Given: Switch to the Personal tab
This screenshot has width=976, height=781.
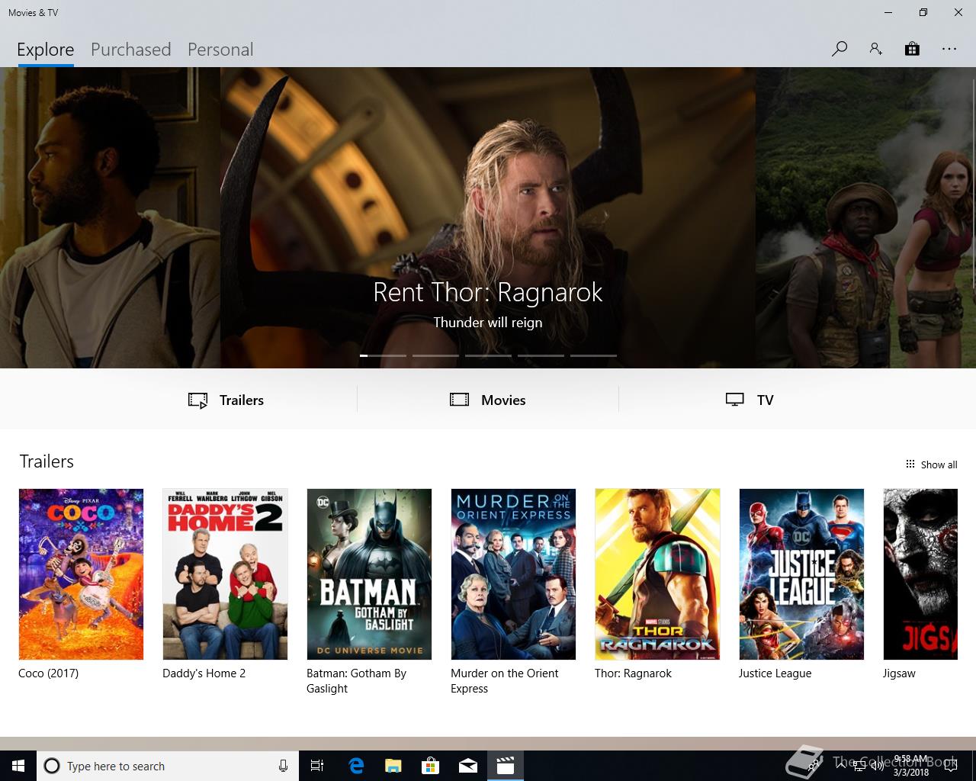Looking at the screenshot, I should click(x=220, y=50).
